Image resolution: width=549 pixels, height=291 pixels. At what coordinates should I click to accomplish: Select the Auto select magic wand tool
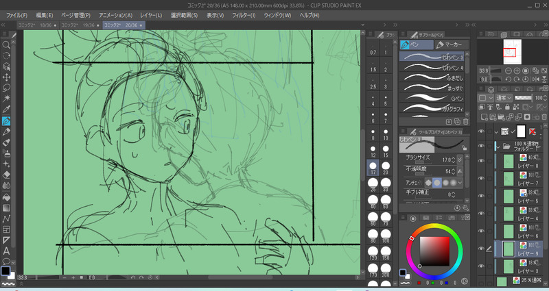(x=6, y=99)
